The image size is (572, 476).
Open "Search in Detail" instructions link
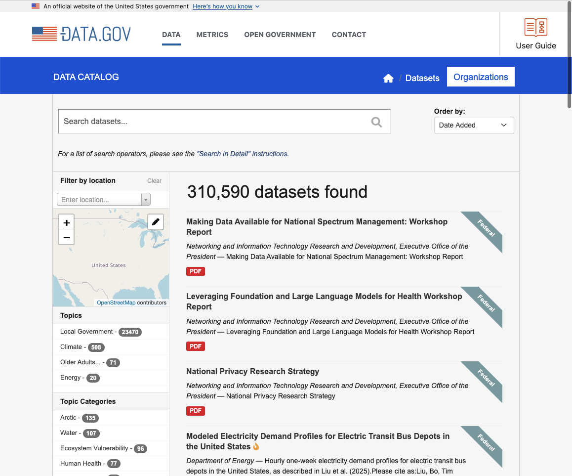pyautogui.click(x=243, y=154)
